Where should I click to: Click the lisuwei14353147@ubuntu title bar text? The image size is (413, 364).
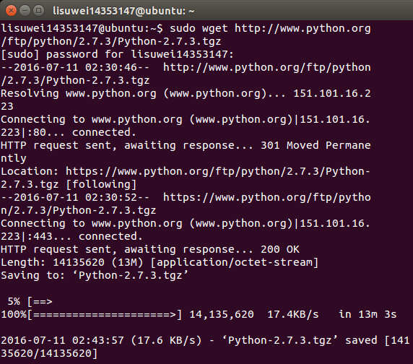123,11
